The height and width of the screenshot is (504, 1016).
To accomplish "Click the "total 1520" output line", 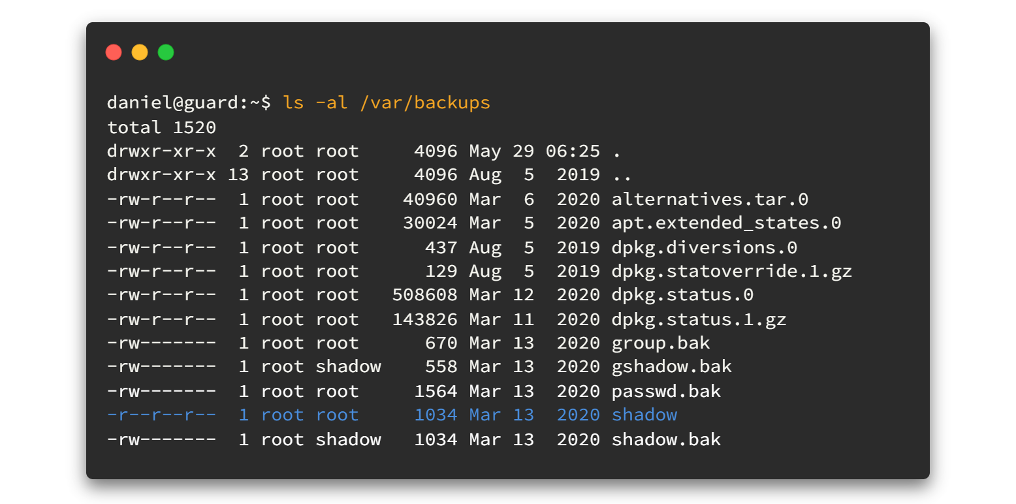I will click(161, 127).
